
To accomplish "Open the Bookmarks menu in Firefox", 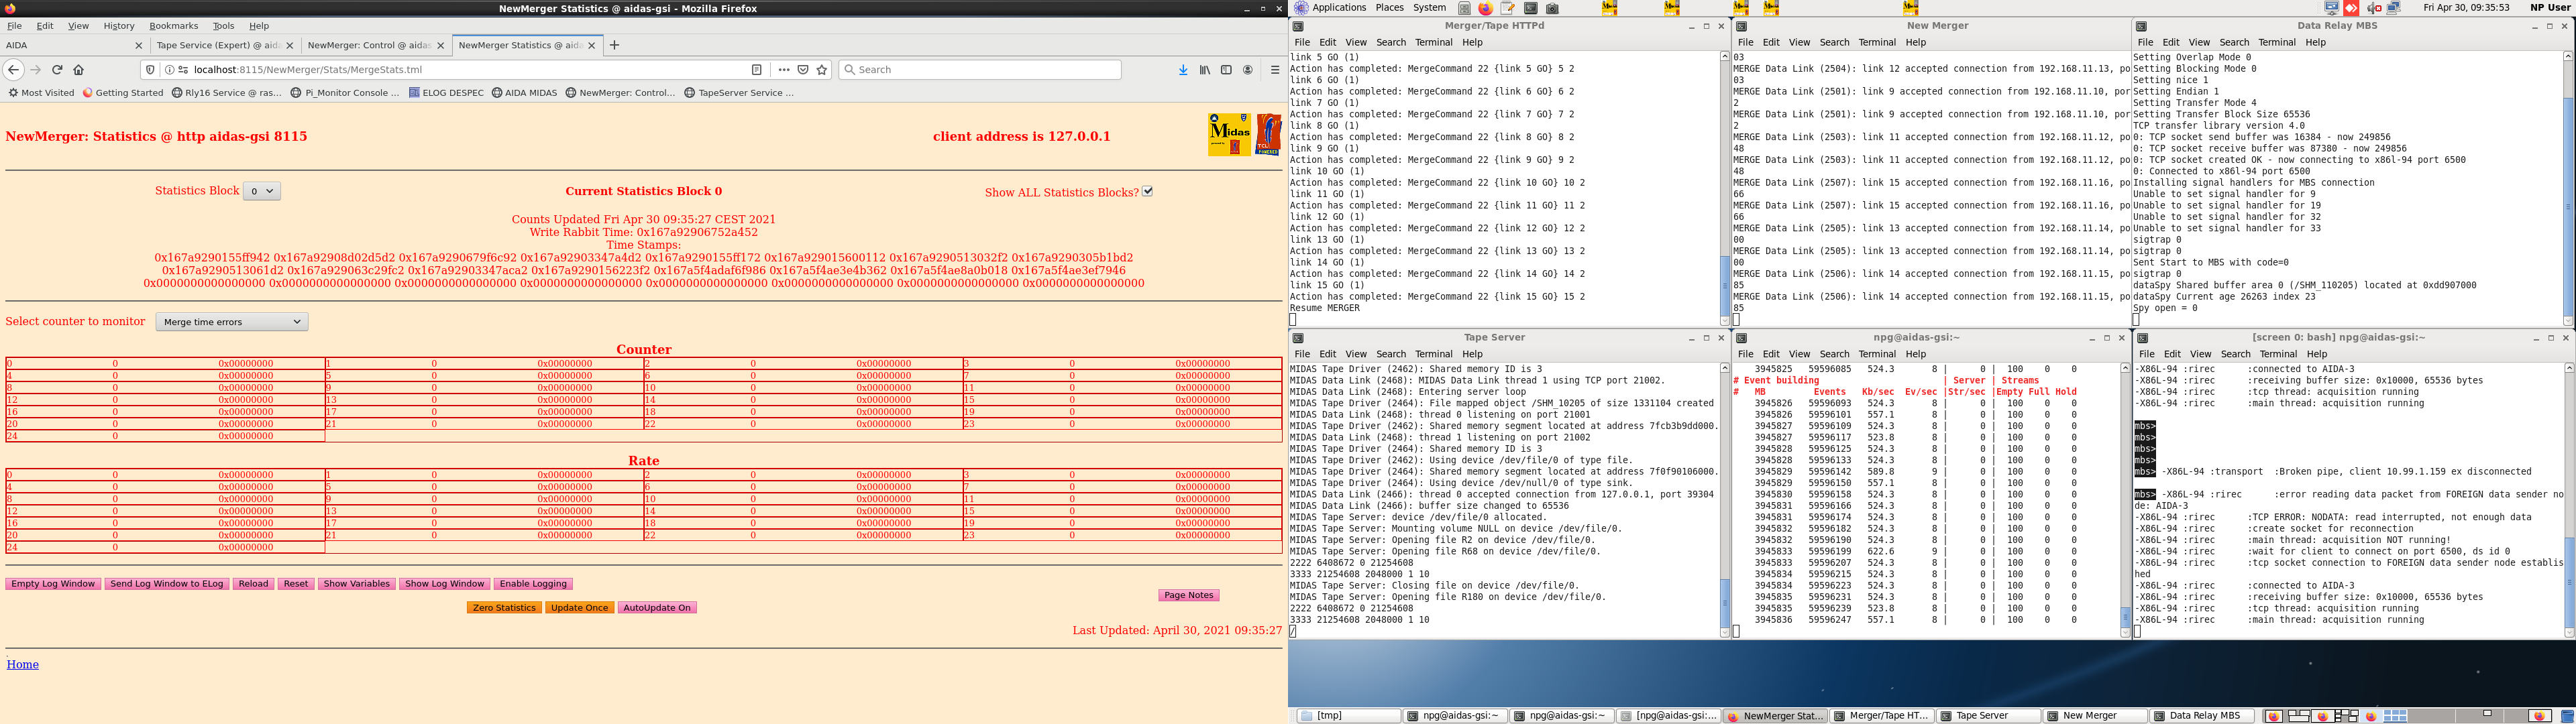I will [173, 26].
